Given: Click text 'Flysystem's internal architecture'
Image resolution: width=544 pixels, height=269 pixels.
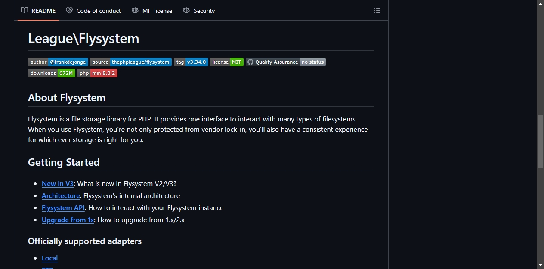Looking at the screenshot, I should point(132,196).
